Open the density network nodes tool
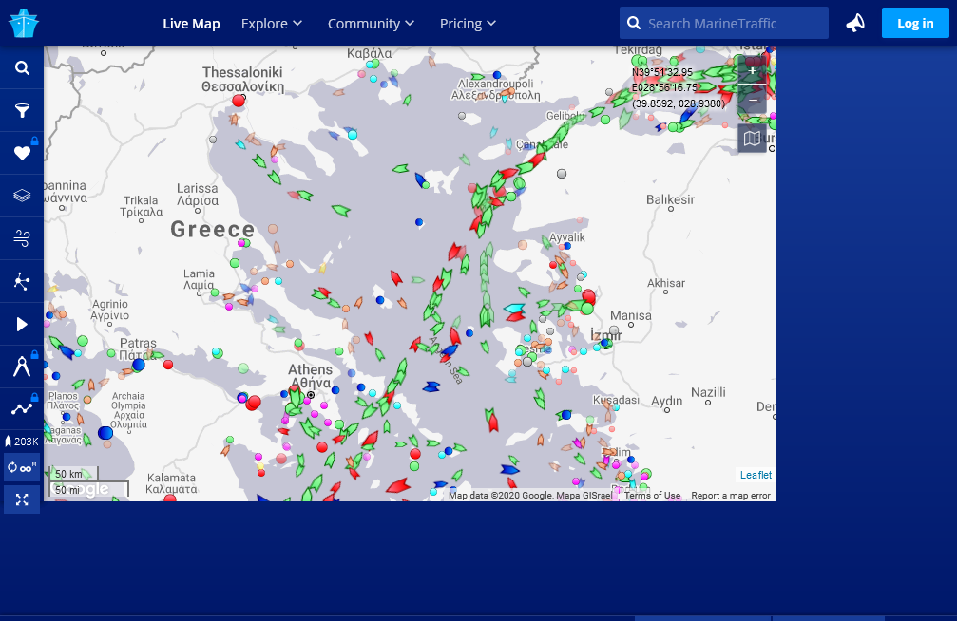This screenshot has width=957, height=621. pyautogui.click(x=22, y=281)
